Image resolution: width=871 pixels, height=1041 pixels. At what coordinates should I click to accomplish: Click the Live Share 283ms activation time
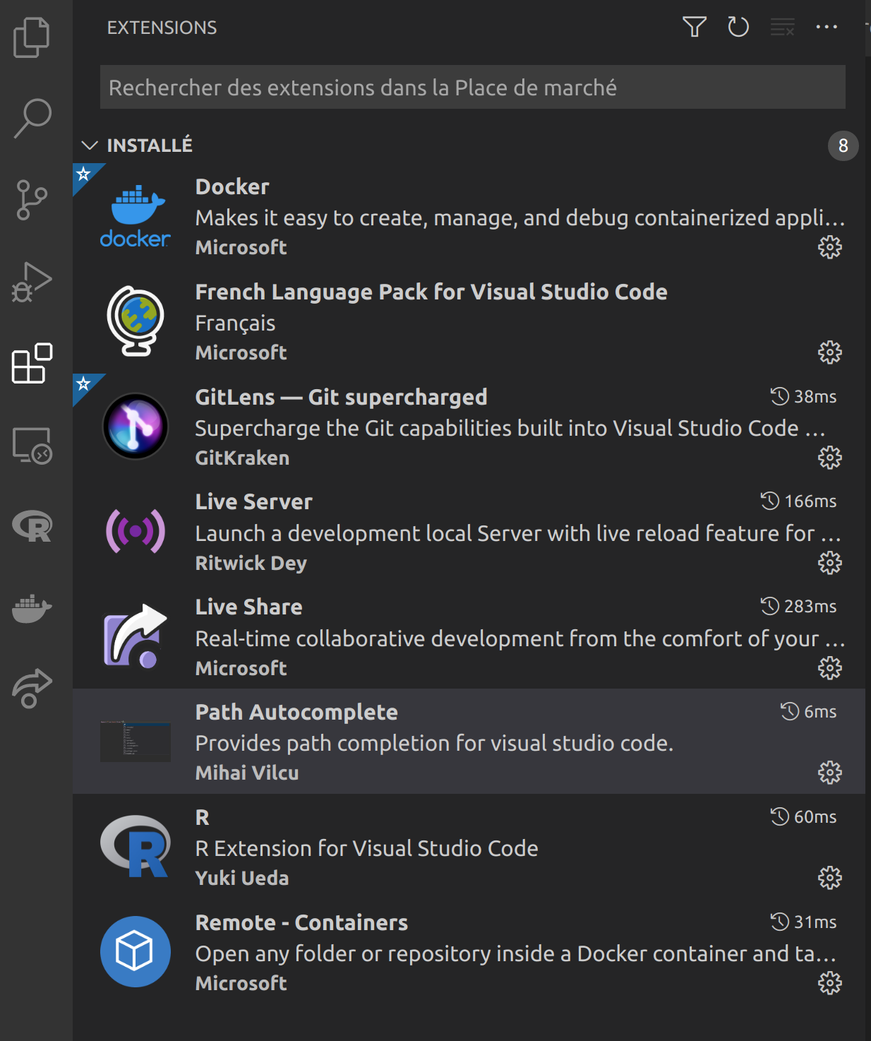click(798, 606)
